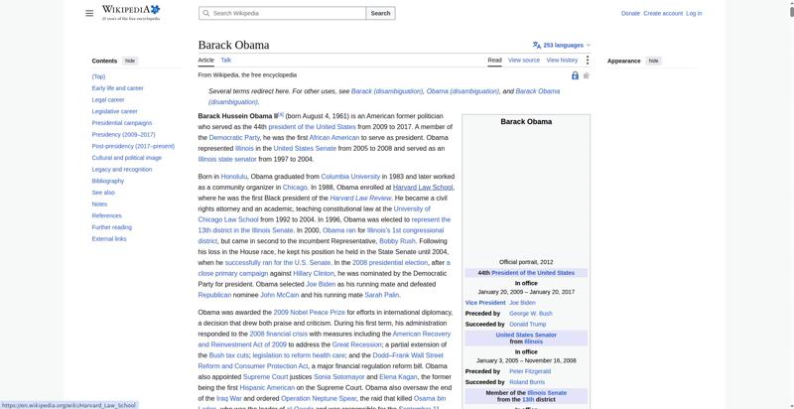
Task: Click the language translation icon
Action: (537, 45)
